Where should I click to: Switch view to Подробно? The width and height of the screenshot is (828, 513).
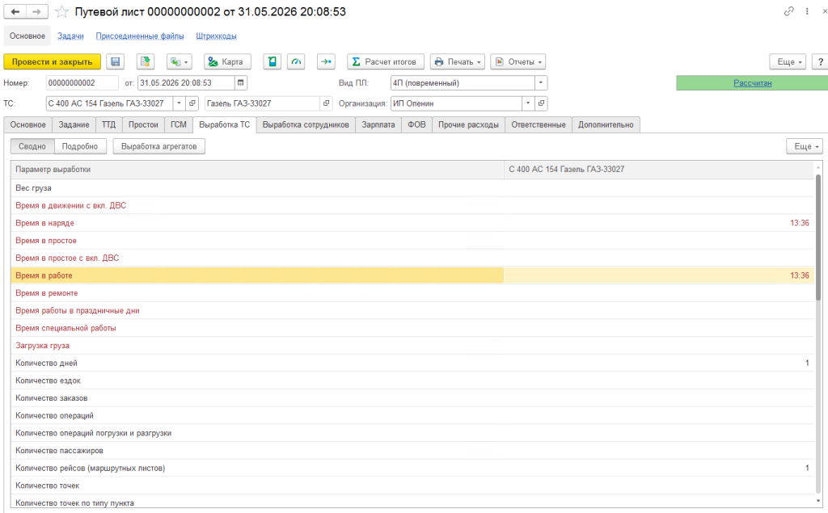(80, 146)
